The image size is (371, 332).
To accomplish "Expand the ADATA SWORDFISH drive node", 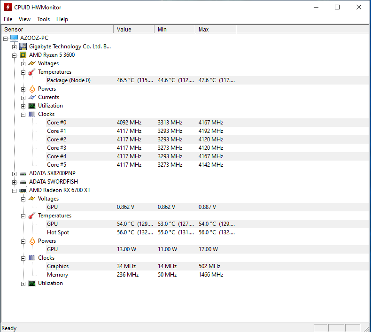I will (15, 182).
